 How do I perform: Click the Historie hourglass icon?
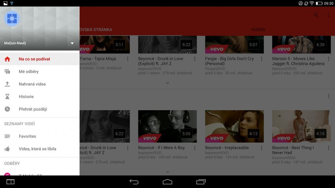pyautogui.click(x=7, y=97)
